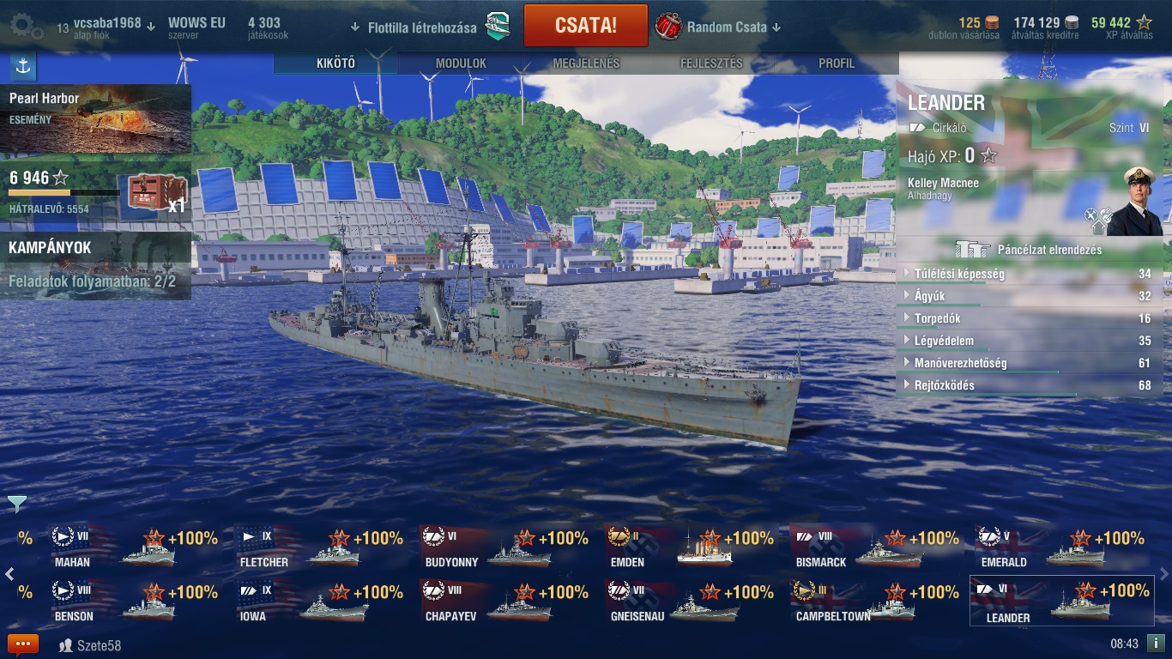Open the ship carousel filter funnel
This screenshot has height=659, width=1172.
click(16, 504)
